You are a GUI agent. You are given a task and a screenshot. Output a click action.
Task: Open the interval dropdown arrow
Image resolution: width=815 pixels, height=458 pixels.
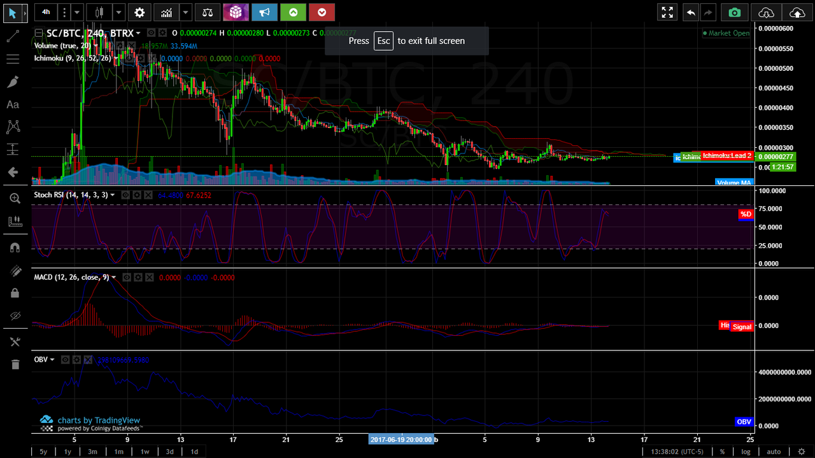pyautogui.click(x=76, y=11)
